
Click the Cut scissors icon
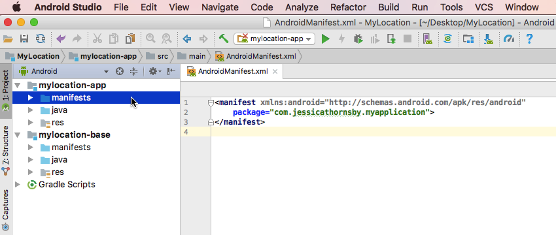(x=97, y=39)
